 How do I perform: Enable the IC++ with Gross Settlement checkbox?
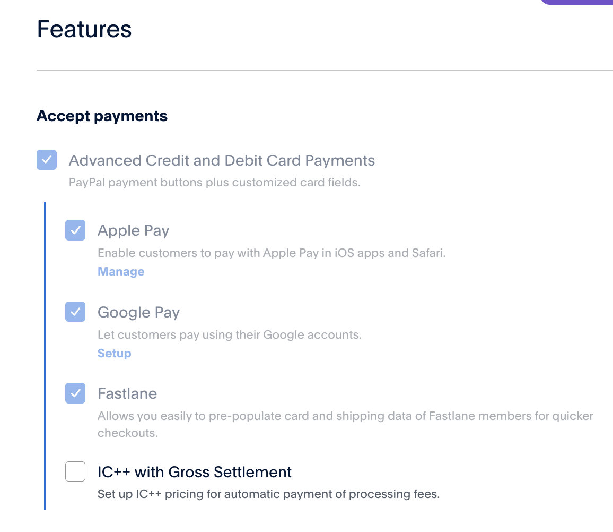(x=75, y=471)
